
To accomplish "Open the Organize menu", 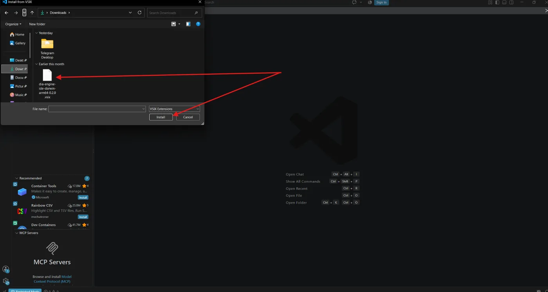I will pos(13,24).
